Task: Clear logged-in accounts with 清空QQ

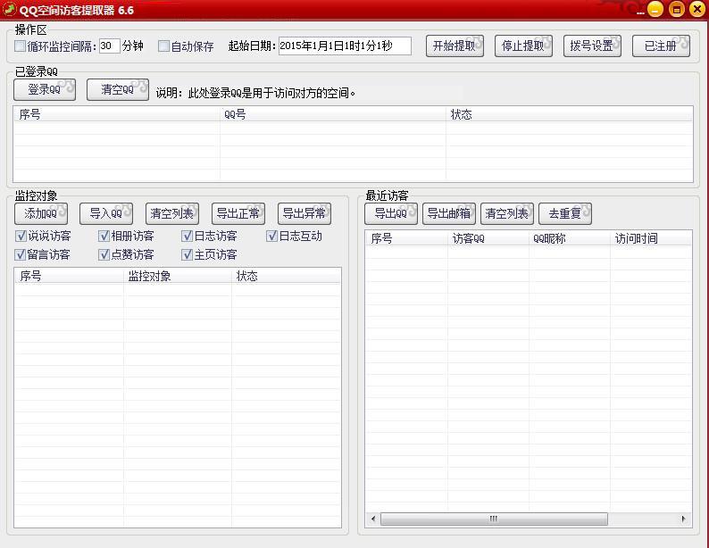Action: [x=118, y=89]
